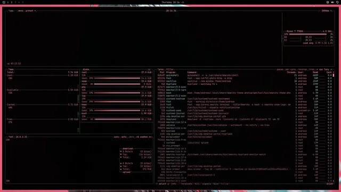Screen dimensions: 341x192
Task: Select the Hyprland process row
Action: [245, 84]
